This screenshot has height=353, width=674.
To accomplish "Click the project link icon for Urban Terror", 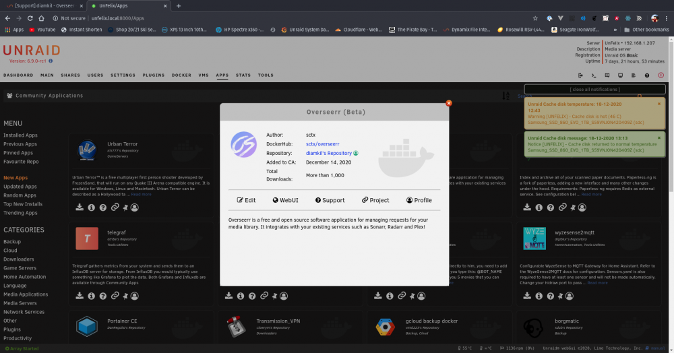I will [x=115, y=207].
